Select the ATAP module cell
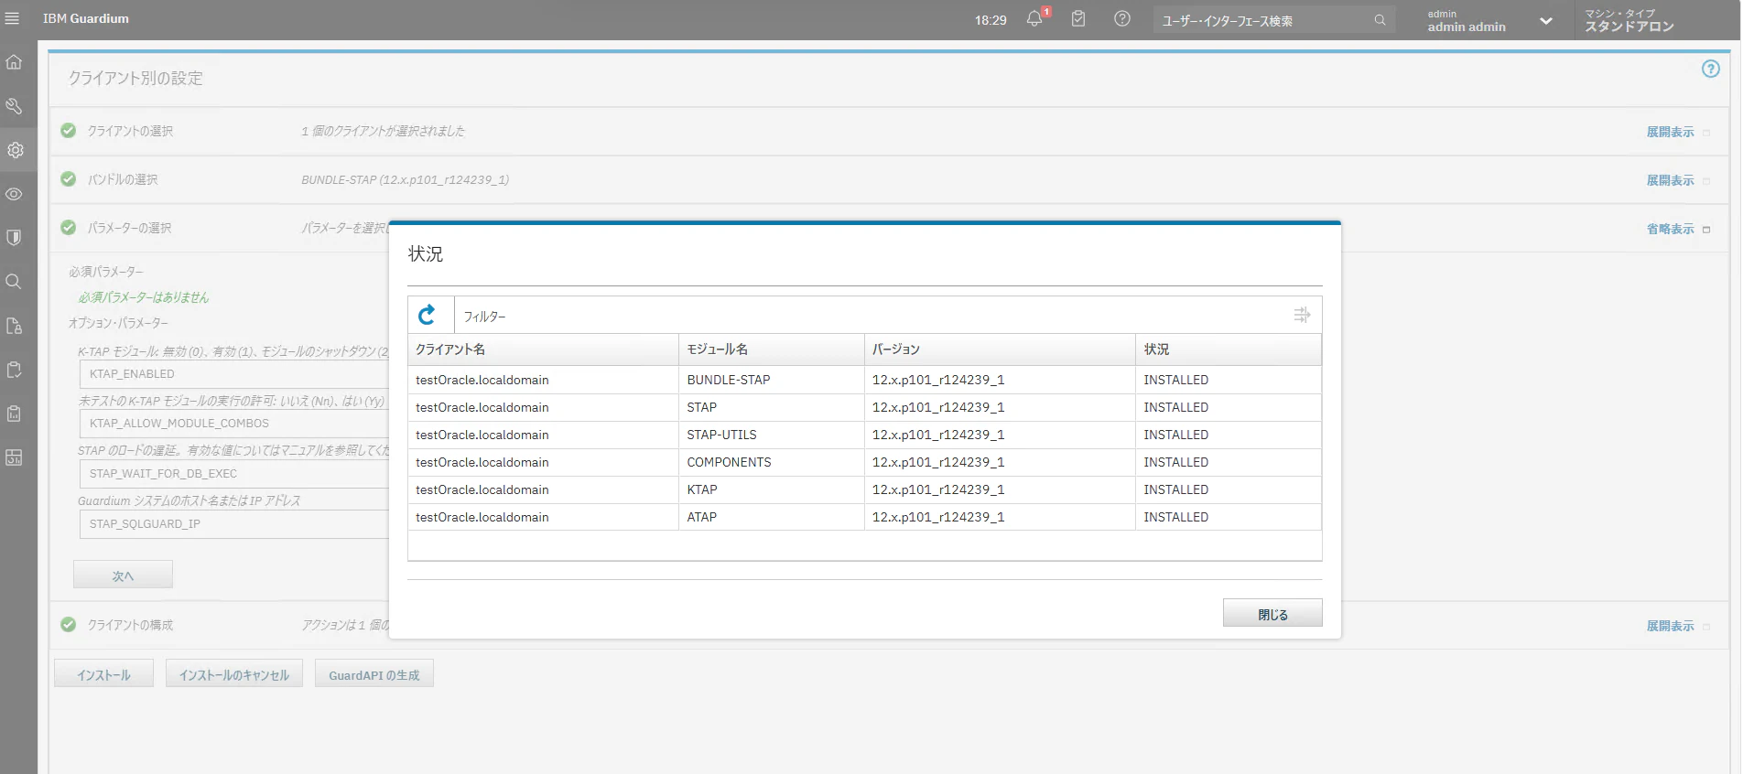This screenshot has width=1743, height=774. (772, 517)
